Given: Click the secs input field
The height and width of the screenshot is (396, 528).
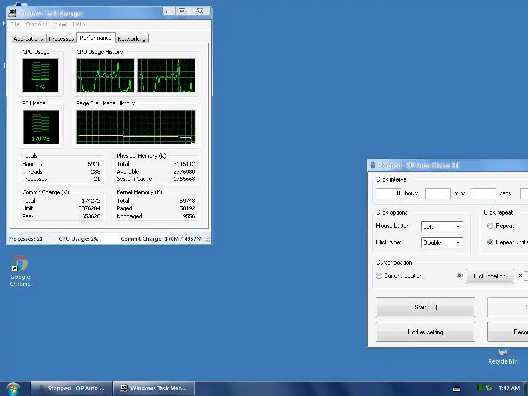Looking at the screenshot, I should coord(483,193).
